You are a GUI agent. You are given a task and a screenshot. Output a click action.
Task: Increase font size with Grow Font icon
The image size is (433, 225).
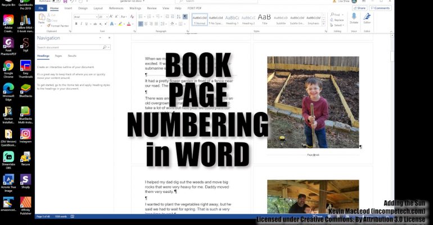111,17
